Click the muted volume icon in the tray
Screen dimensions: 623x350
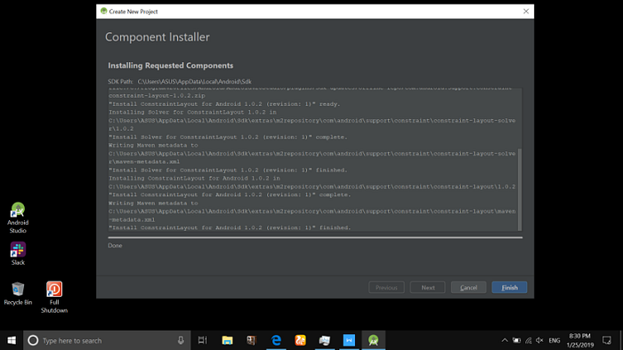pos(539,340)
